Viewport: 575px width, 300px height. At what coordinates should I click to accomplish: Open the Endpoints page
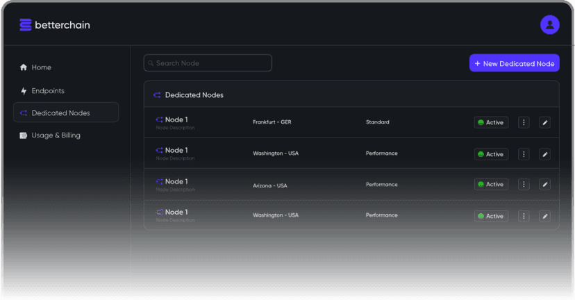click(x=47, y=91)
